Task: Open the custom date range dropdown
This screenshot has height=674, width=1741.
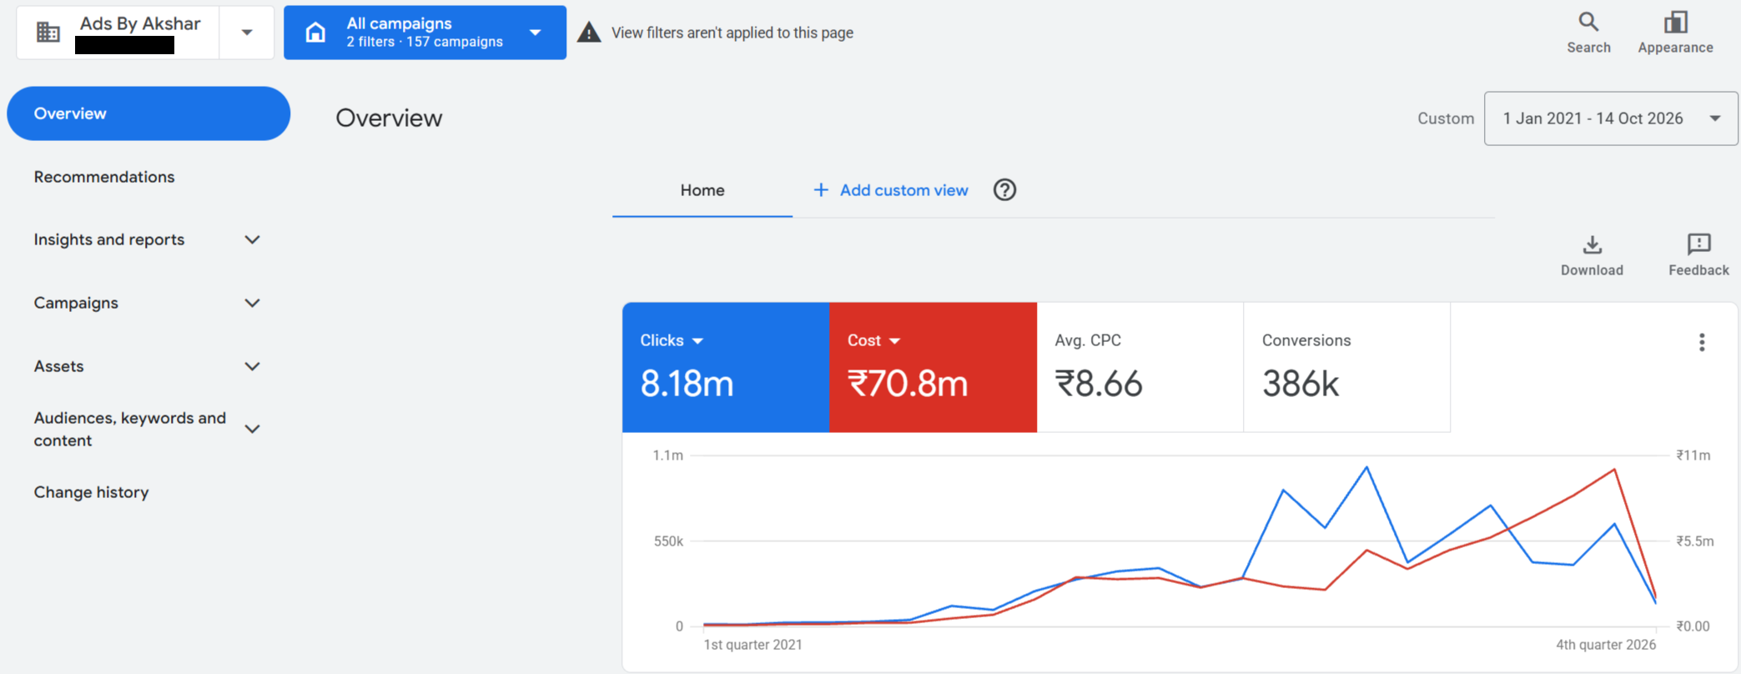Action: click(1611, 118)
